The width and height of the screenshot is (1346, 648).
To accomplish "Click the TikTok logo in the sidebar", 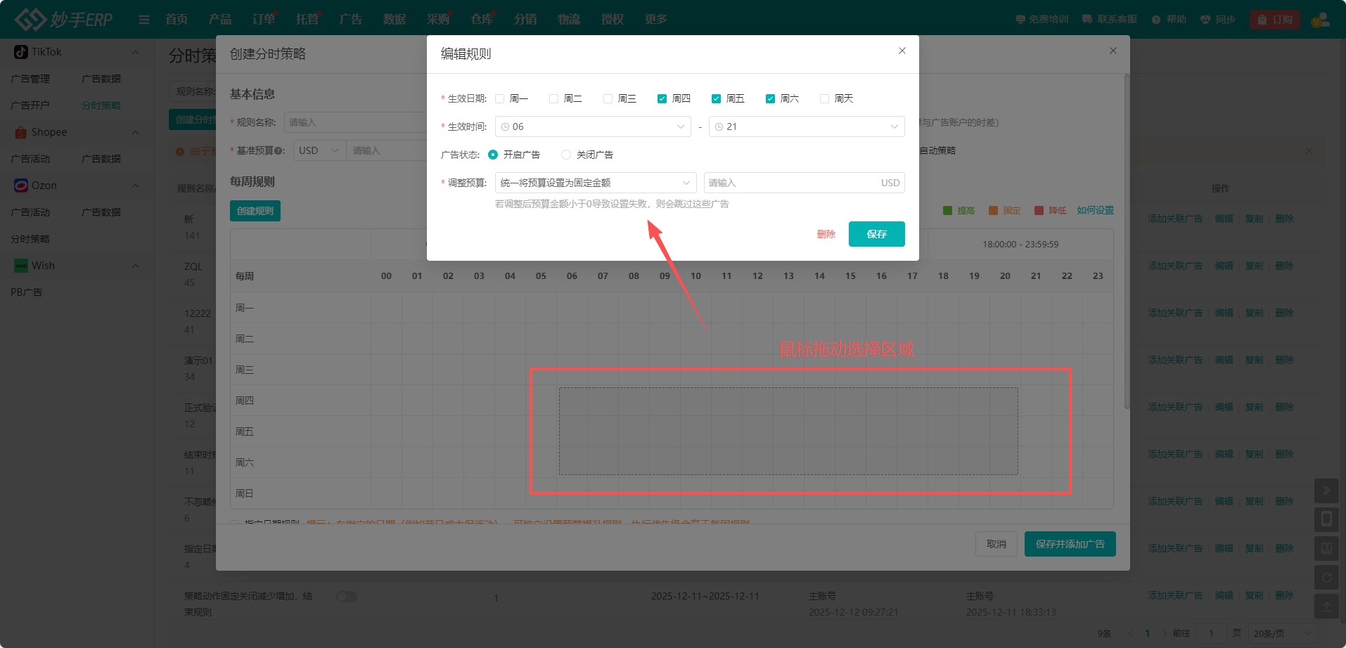I will 21,52.
